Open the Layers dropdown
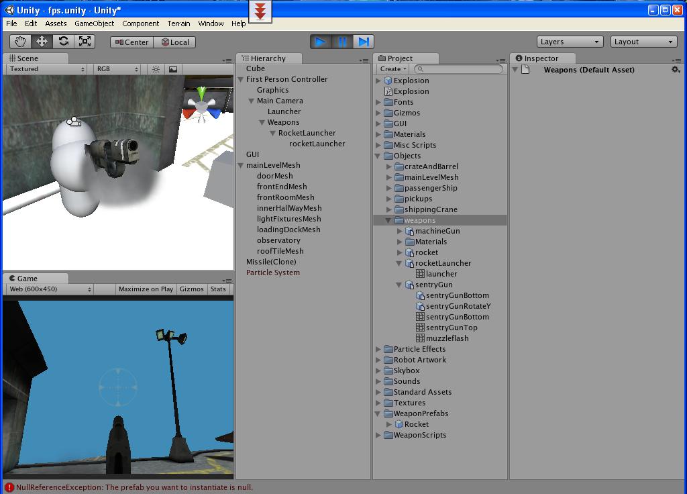 coord(570,42)
